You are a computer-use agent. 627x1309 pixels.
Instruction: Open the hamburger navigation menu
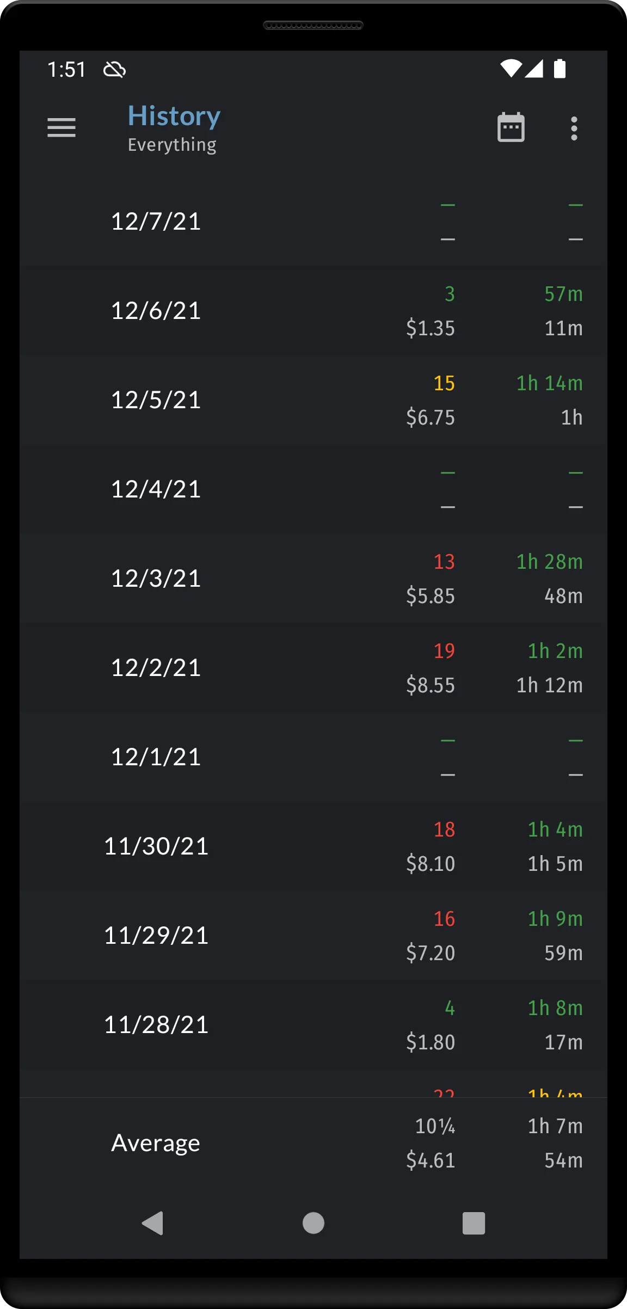click(62, 128)
